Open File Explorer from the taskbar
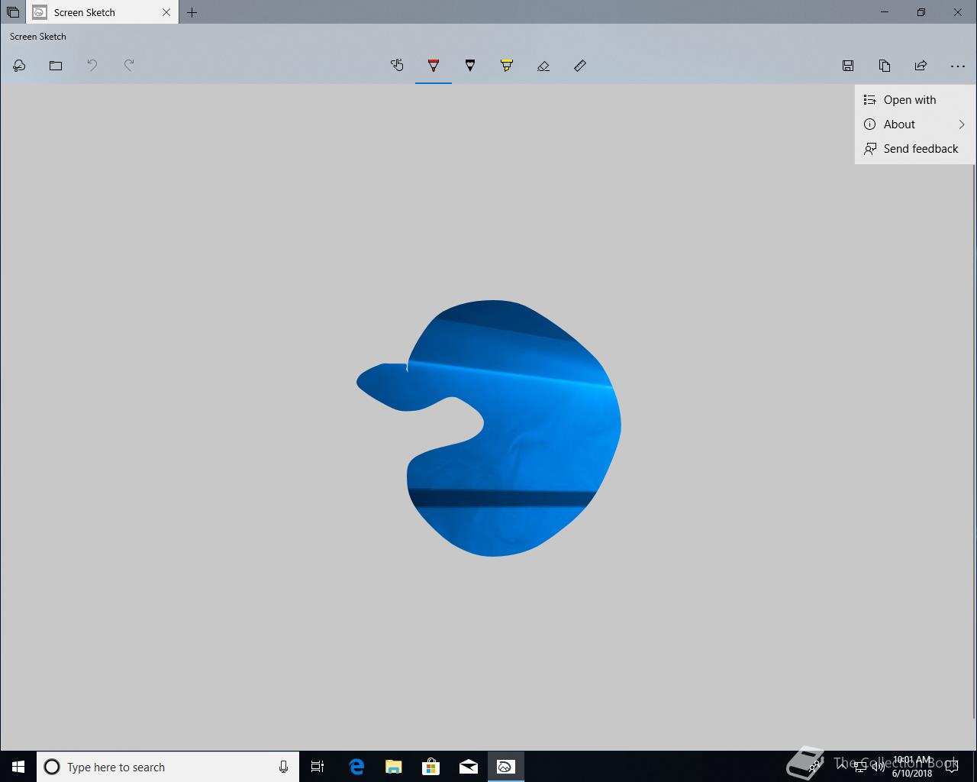The image size is (977, 782). [393, 767]
